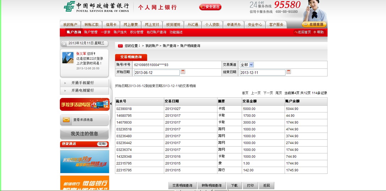This screenshot has width=386, height=191.
Task: Open the 帮助 help link
Action: pyautogui.click(x=319, y=32)
